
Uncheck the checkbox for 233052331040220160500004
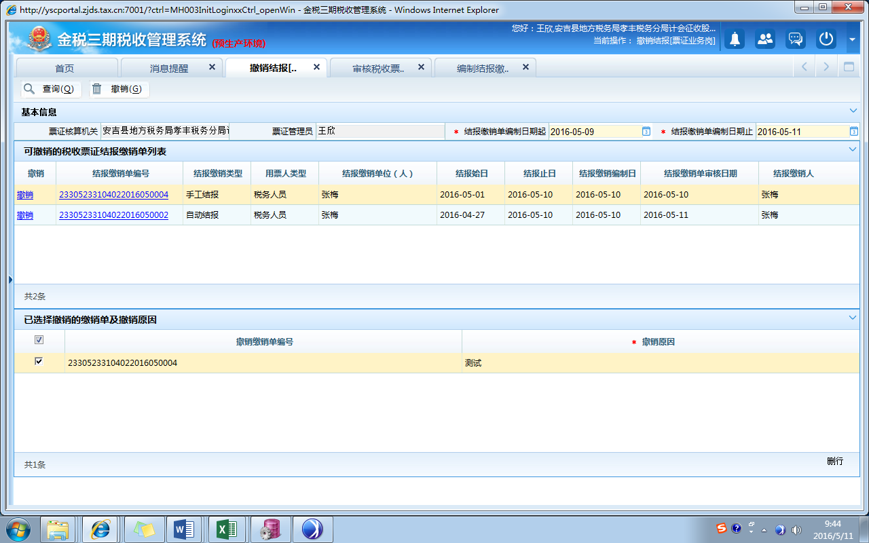click(x=39, y=362)
